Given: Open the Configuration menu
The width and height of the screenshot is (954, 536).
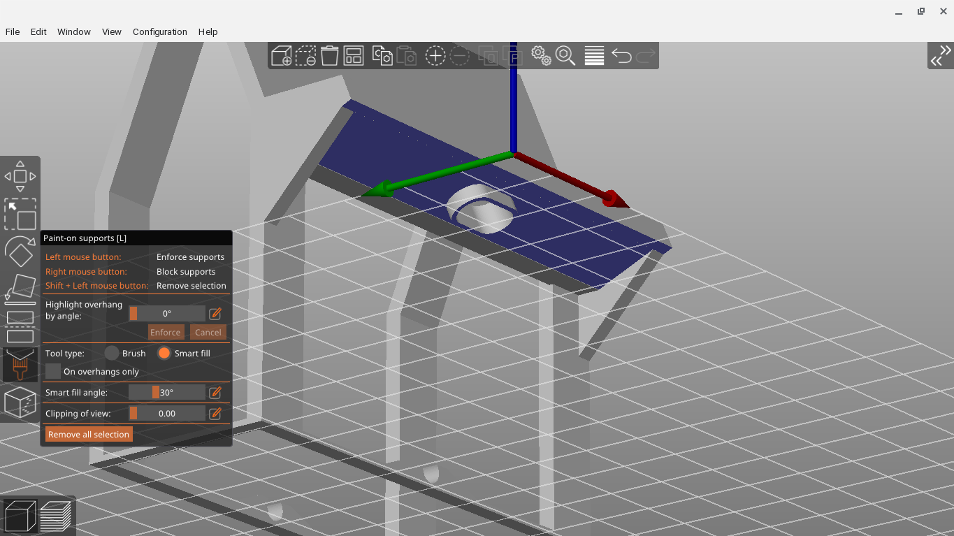Looking at the screenshot, I should [x=159, y=32].
